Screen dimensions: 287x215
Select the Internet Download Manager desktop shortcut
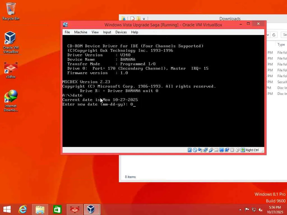pos(11,101)
